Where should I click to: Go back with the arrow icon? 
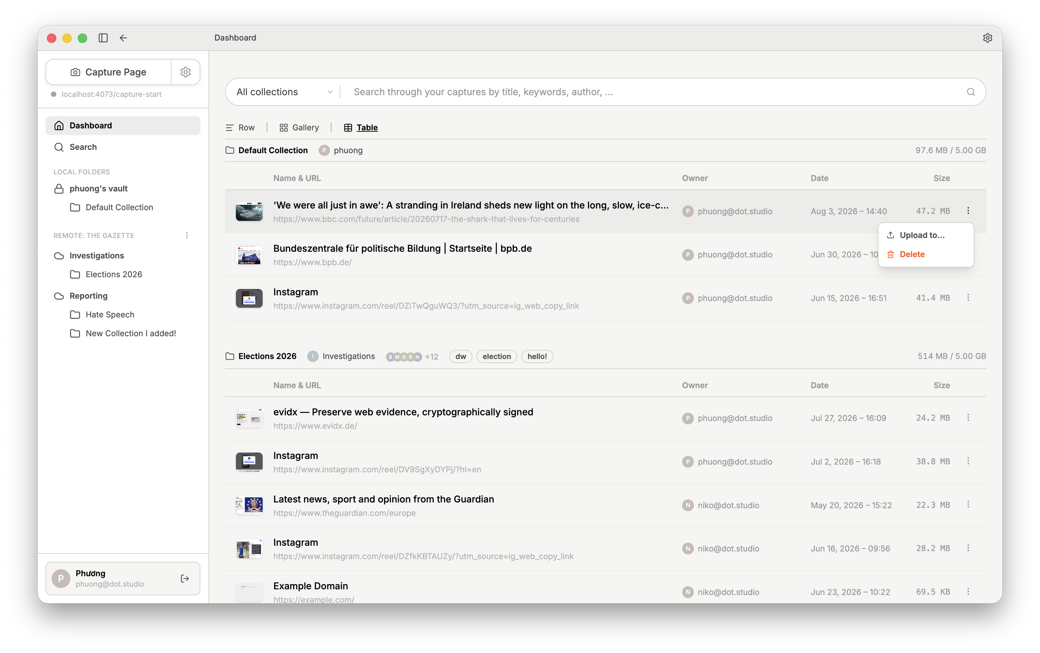coord(123,38)
